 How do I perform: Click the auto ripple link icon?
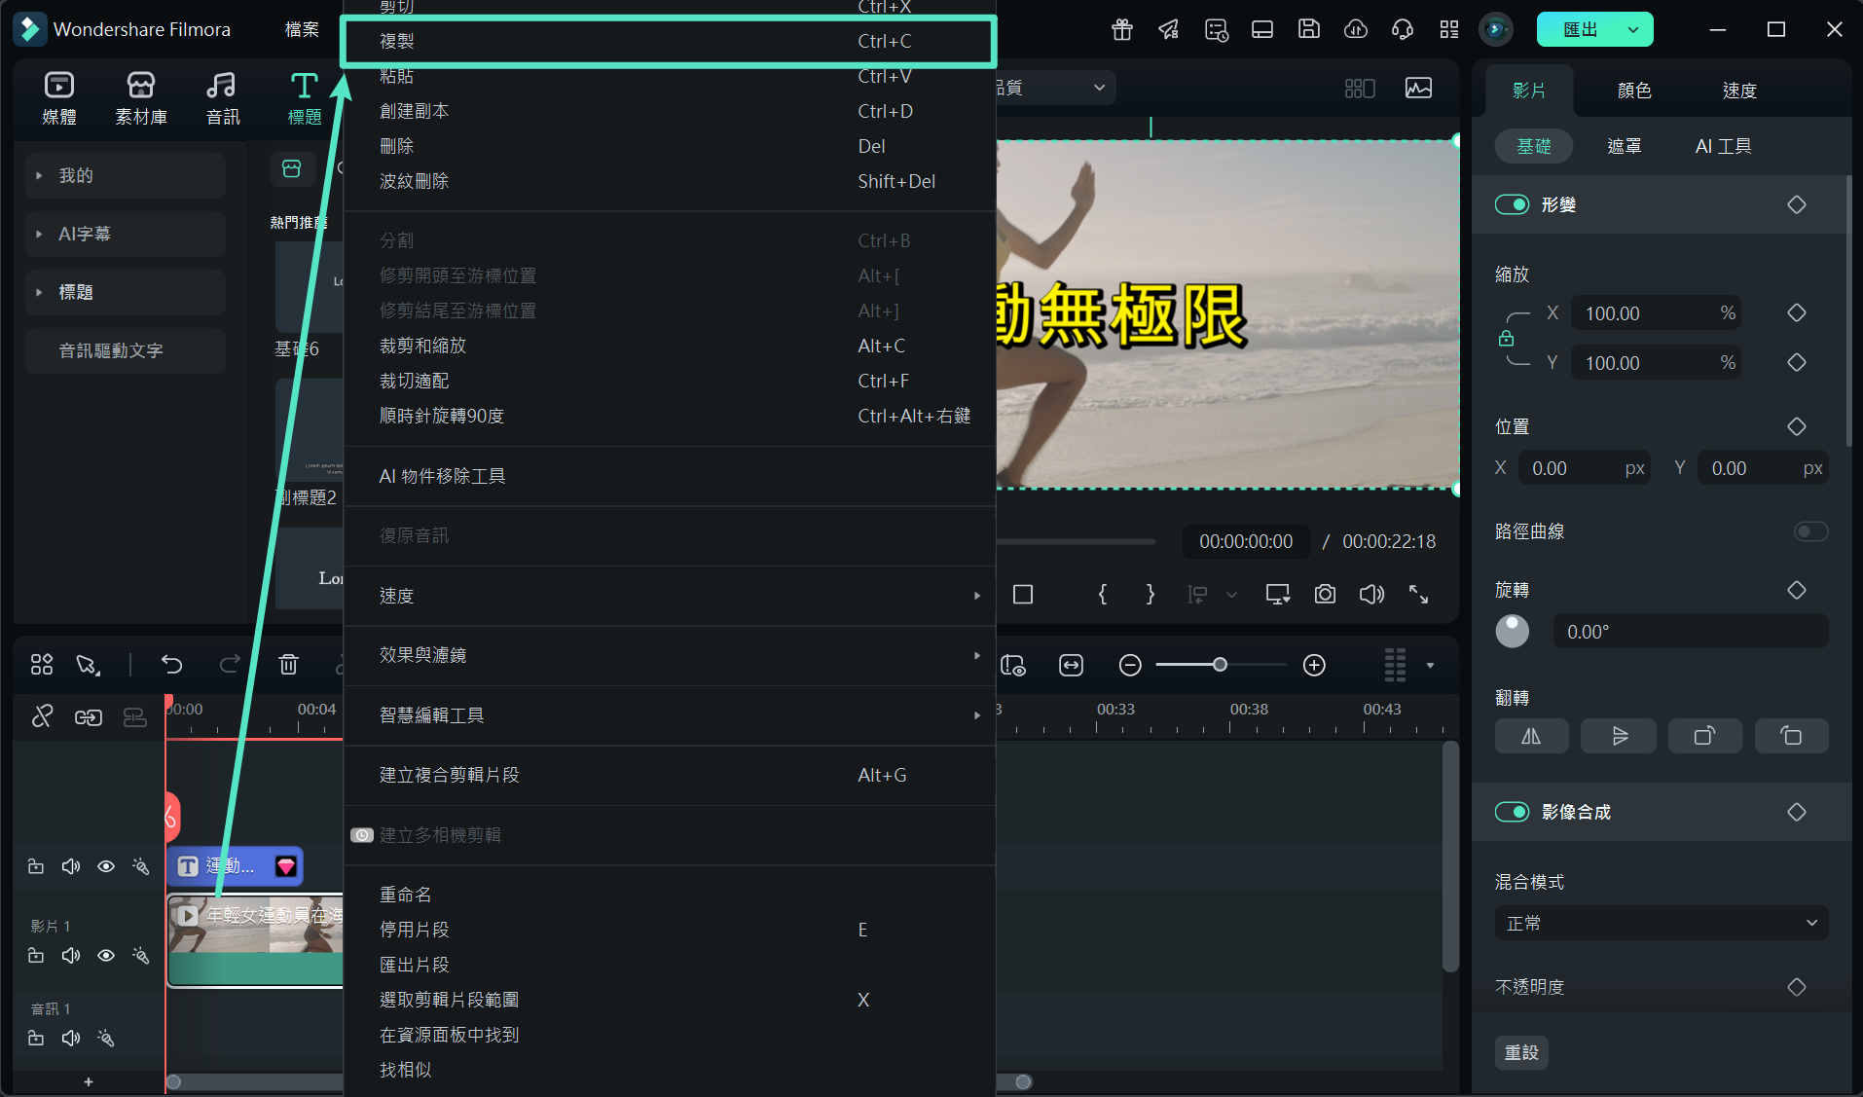pyautogui.click(x=89, y=717)
